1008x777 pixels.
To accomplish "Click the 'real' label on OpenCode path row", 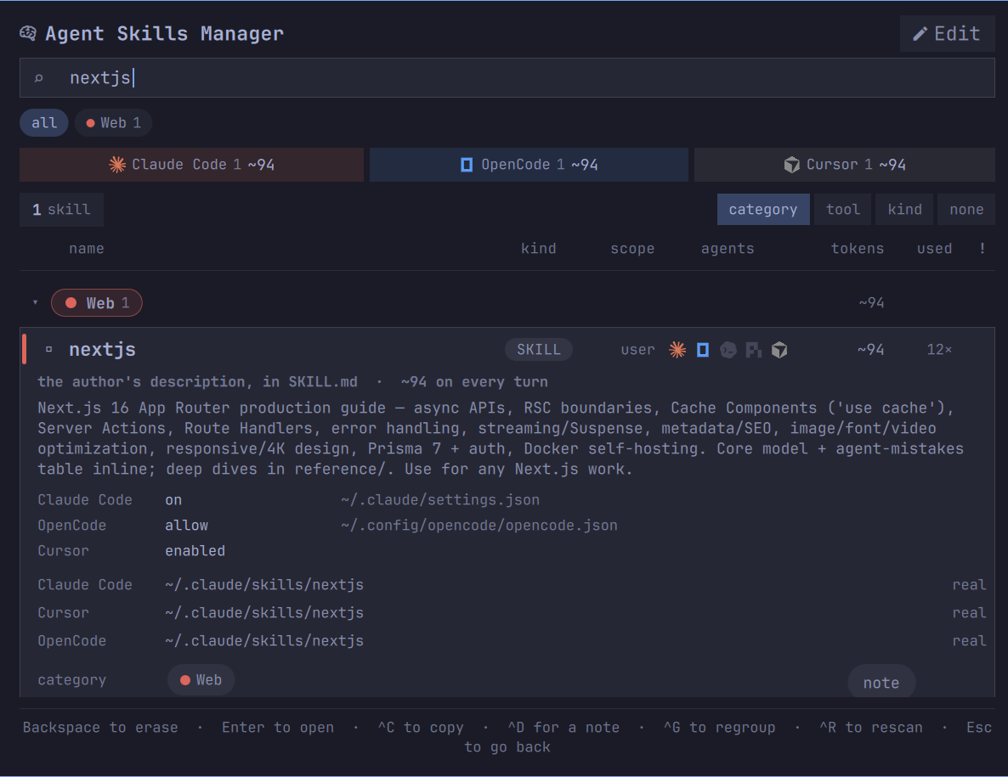I will (969, 641).
